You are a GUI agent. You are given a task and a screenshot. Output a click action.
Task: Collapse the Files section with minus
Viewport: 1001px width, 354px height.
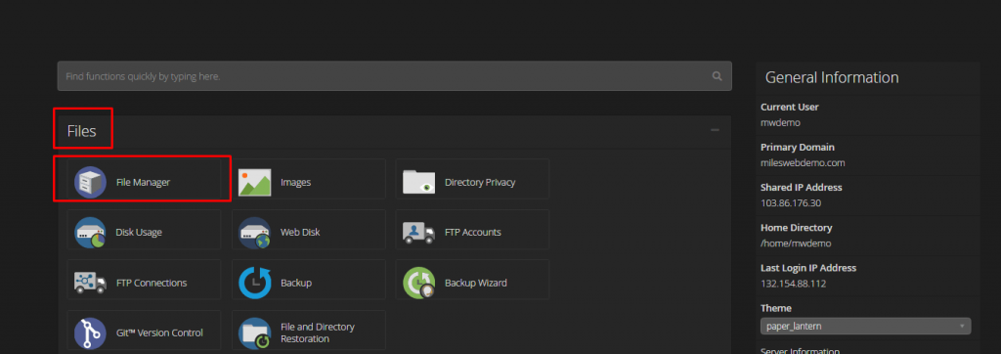pos(715,130)
